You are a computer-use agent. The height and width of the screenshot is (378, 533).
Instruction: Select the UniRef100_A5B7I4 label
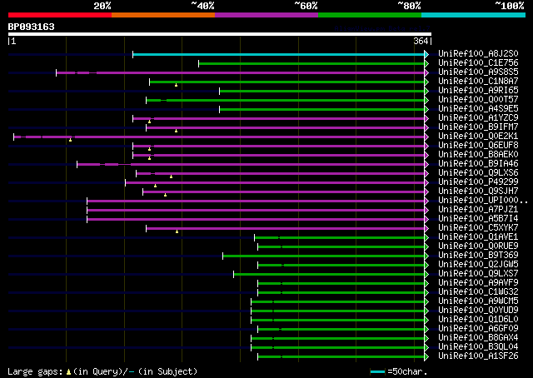[x=478, y=219]
